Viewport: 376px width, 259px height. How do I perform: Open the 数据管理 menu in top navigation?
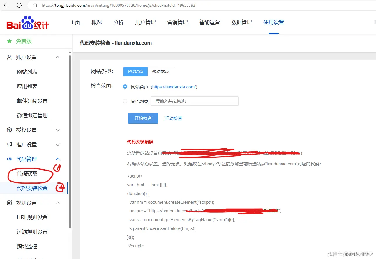tap(241, 22)
